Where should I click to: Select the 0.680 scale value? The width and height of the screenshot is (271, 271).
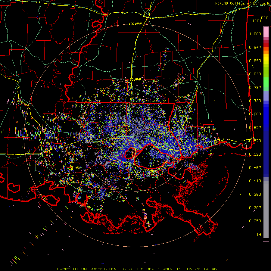[x=255, y=114]
